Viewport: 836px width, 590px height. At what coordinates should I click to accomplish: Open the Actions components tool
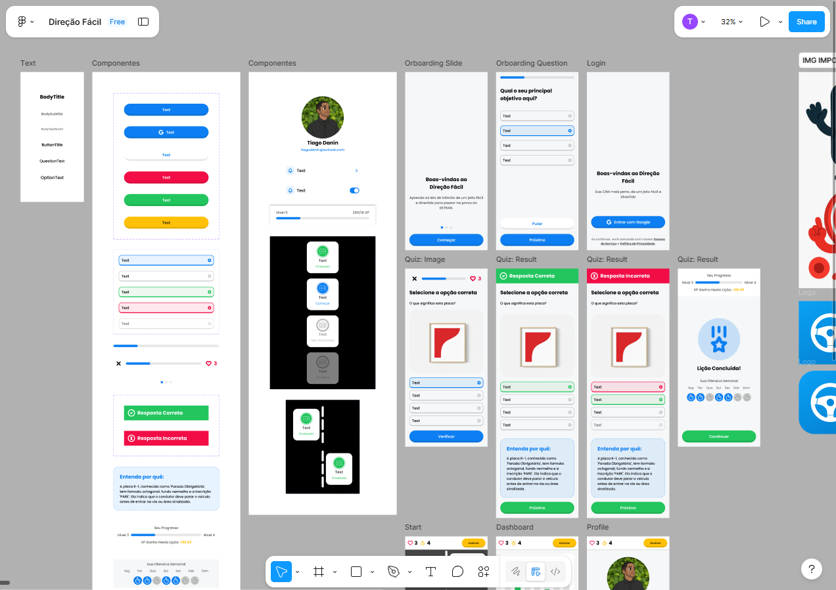click(x=484, y=572)
